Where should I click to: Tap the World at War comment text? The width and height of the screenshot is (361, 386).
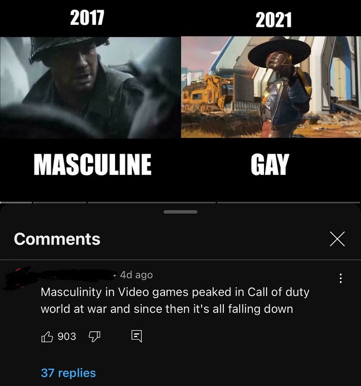click(175, 300)
